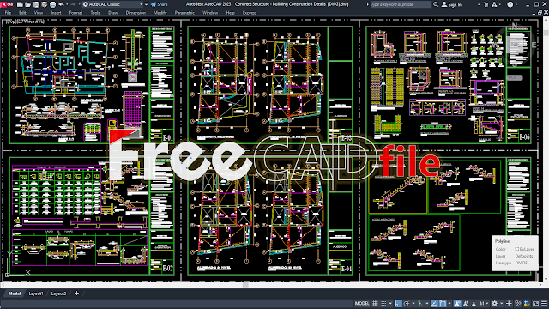
Task: Toggle annotation objects visibility
Action: pyautogui.click(x=457, y=304)
